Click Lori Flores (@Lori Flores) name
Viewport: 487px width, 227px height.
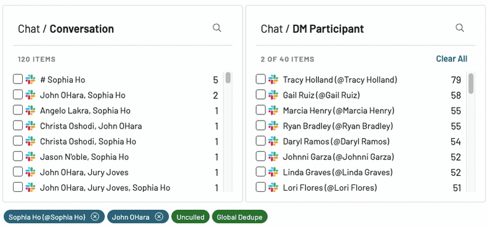pos(330,188)
